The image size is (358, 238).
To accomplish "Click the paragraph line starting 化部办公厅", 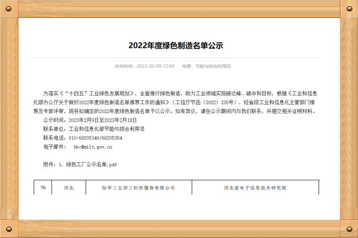I will [174, 102].
